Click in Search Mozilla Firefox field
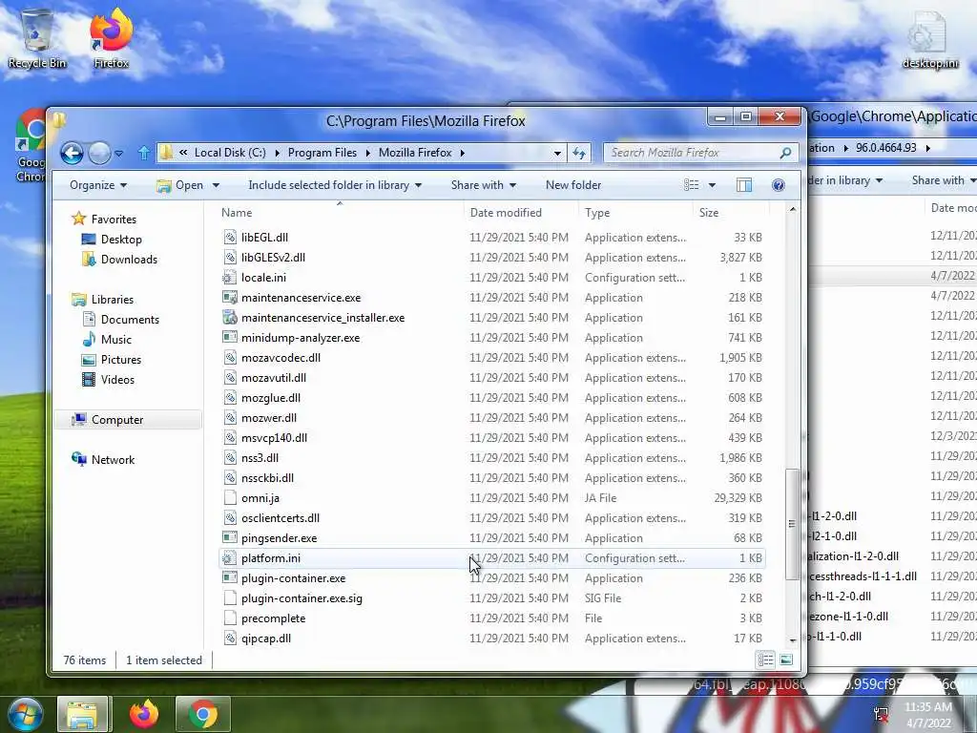This screenshot has width=977, height=733. [691, 153]
